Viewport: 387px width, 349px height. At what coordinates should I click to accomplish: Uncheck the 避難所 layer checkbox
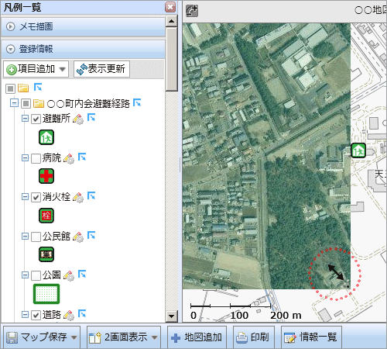point(36,119)
